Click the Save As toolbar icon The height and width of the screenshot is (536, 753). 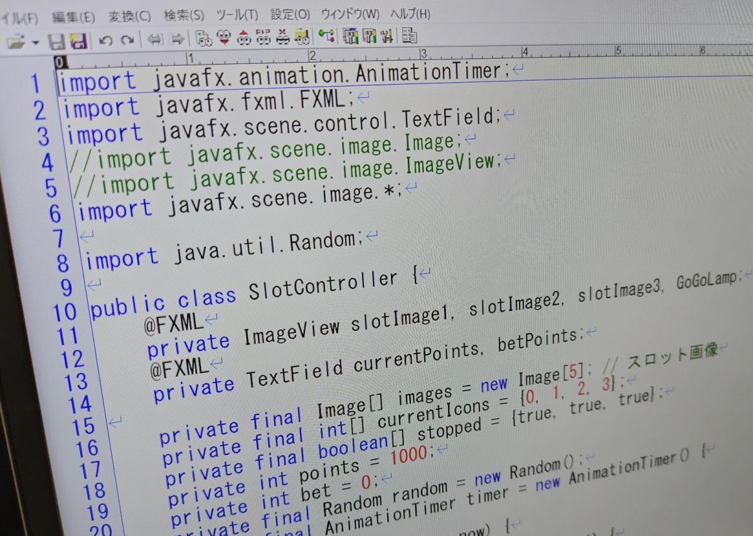pyautogui.click(x=78, y=41)
